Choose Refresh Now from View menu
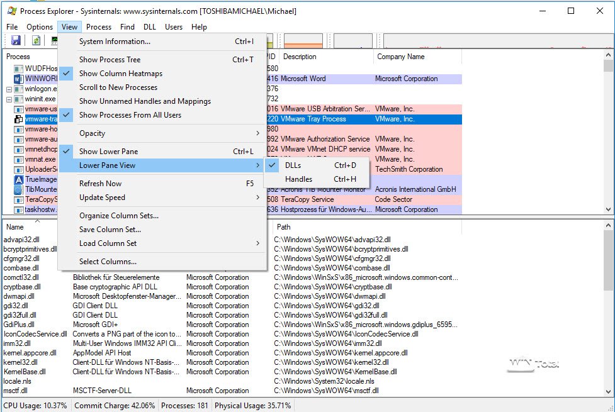The height and width of the screenshot is (412, 615). (162, 184)
